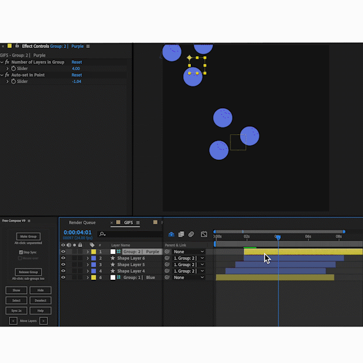The image size is (363, 363).
Task: Click the Make Group button
Action: click(28, 237)
